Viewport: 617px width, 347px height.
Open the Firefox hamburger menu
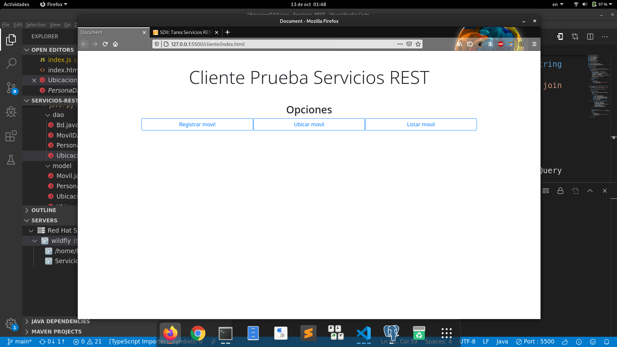coord(534,44)
